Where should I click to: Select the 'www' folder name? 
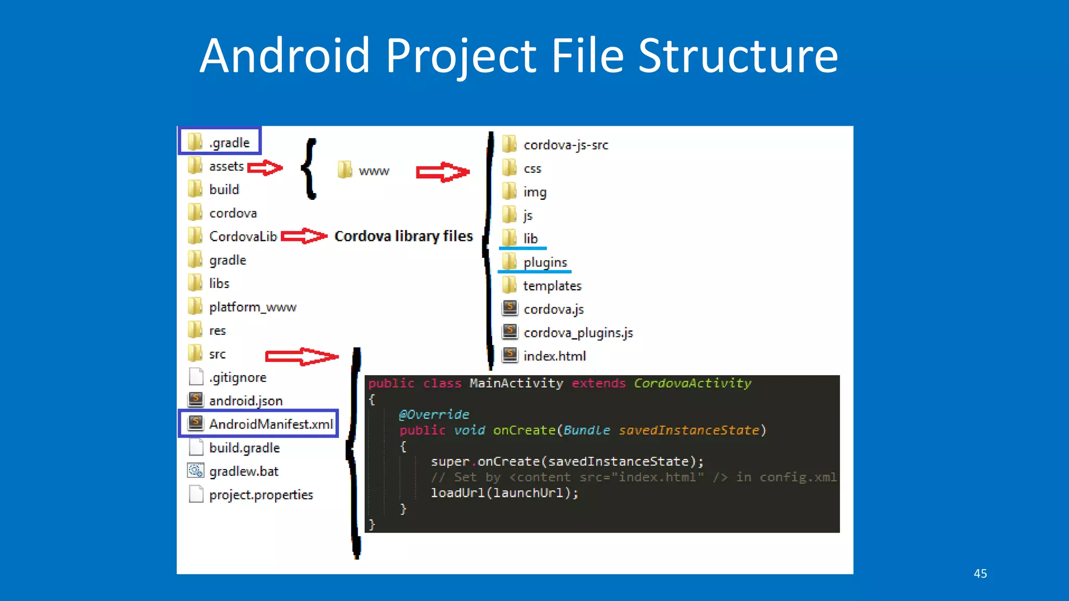tap(374, 172)
